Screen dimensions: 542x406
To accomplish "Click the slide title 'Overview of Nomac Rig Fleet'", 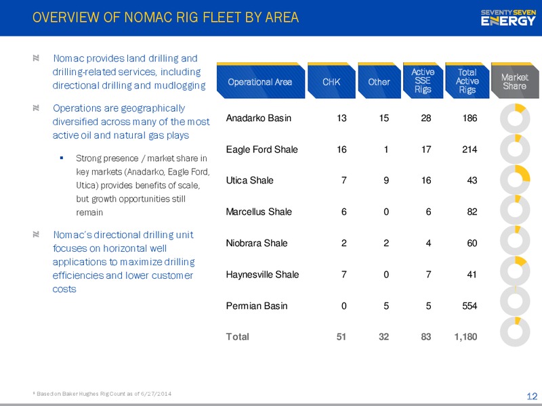I will (165, 18).
